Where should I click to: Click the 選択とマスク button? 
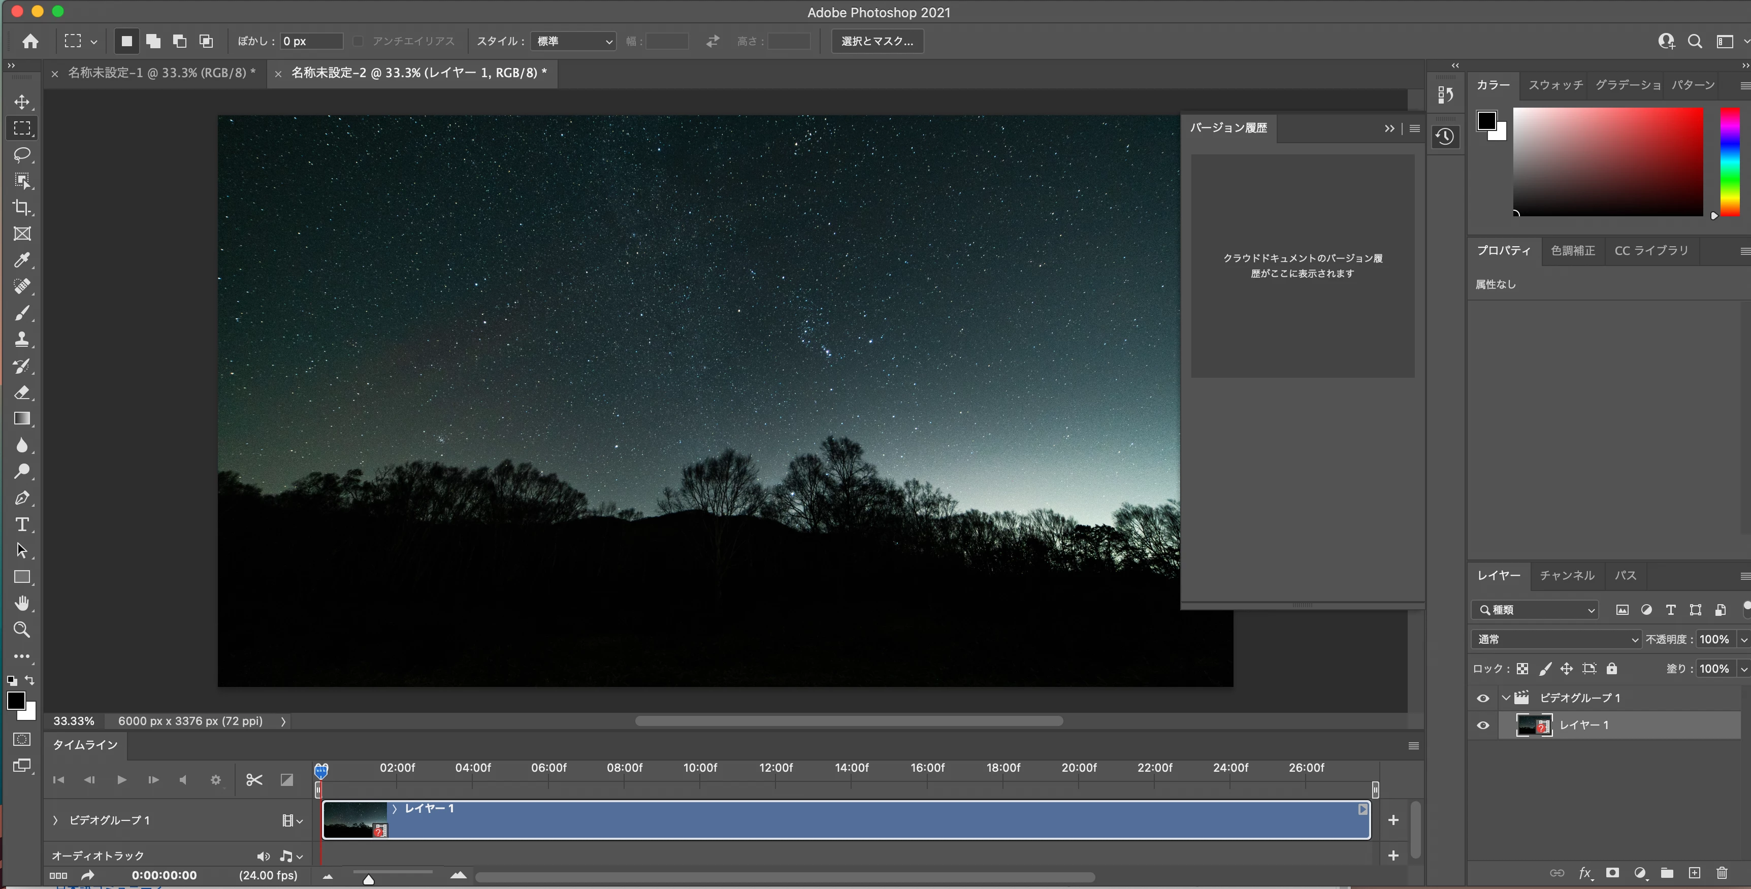pyautogui.click(x=877, y=42)
